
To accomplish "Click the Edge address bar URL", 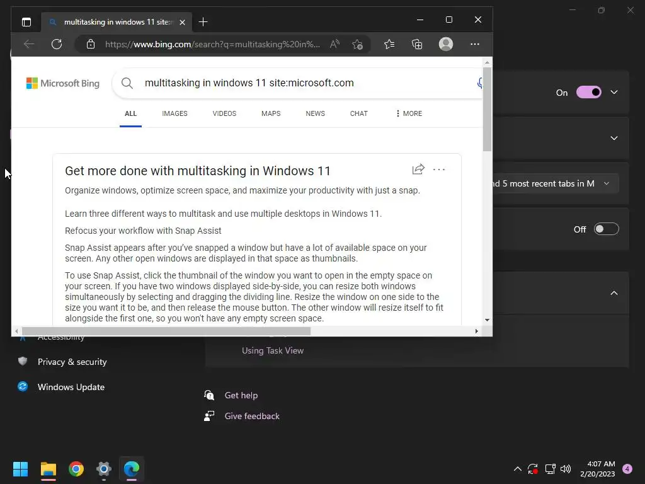I will click(x=212, y=45).
